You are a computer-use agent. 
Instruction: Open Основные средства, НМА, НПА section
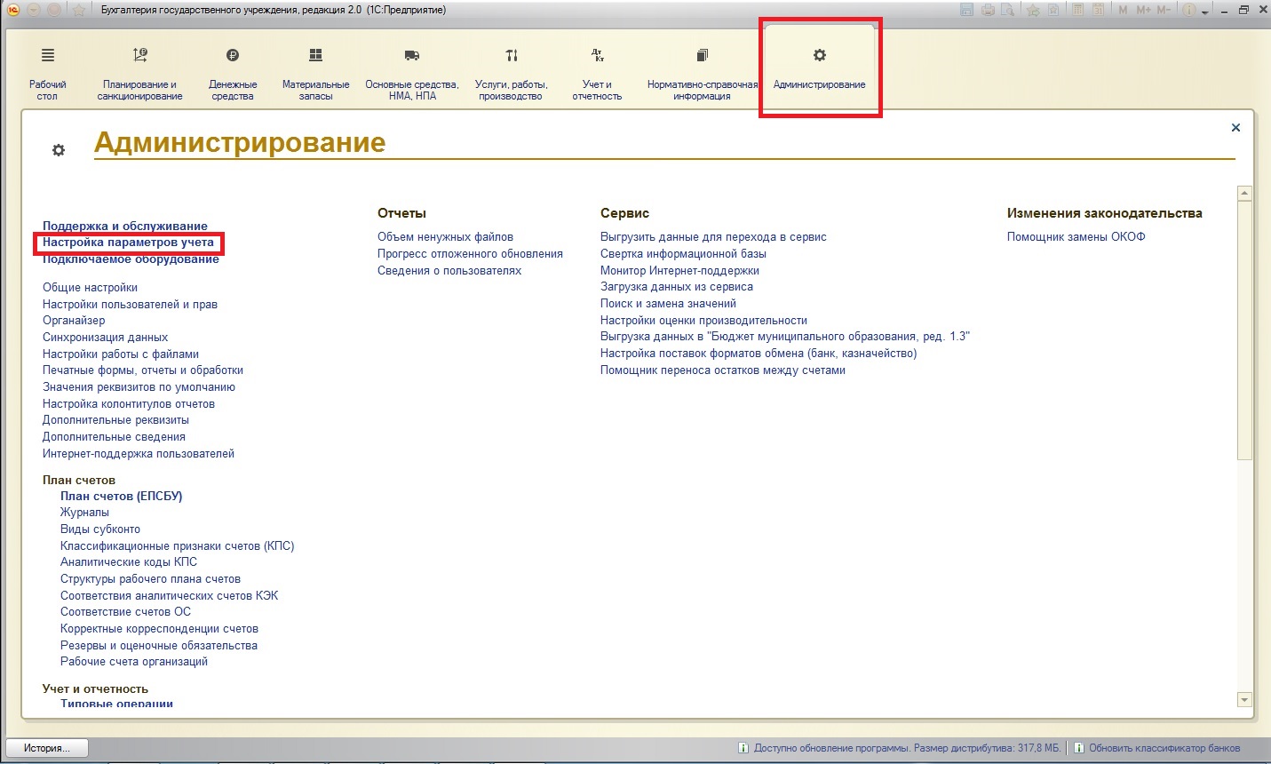412,75
